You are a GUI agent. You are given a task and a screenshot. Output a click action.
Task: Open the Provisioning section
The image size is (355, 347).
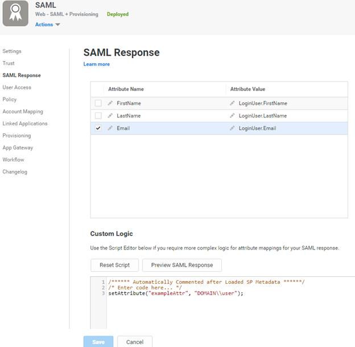pyautogui.click(x=16, y=136)
